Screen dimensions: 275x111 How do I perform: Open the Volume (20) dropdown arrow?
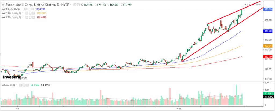16,85
